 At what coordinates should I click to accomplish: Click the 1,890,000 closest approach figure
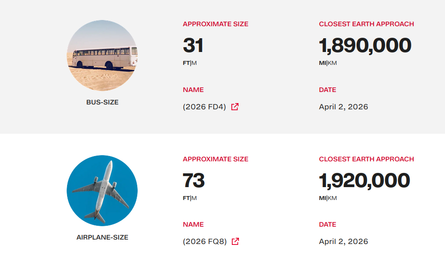365,45
